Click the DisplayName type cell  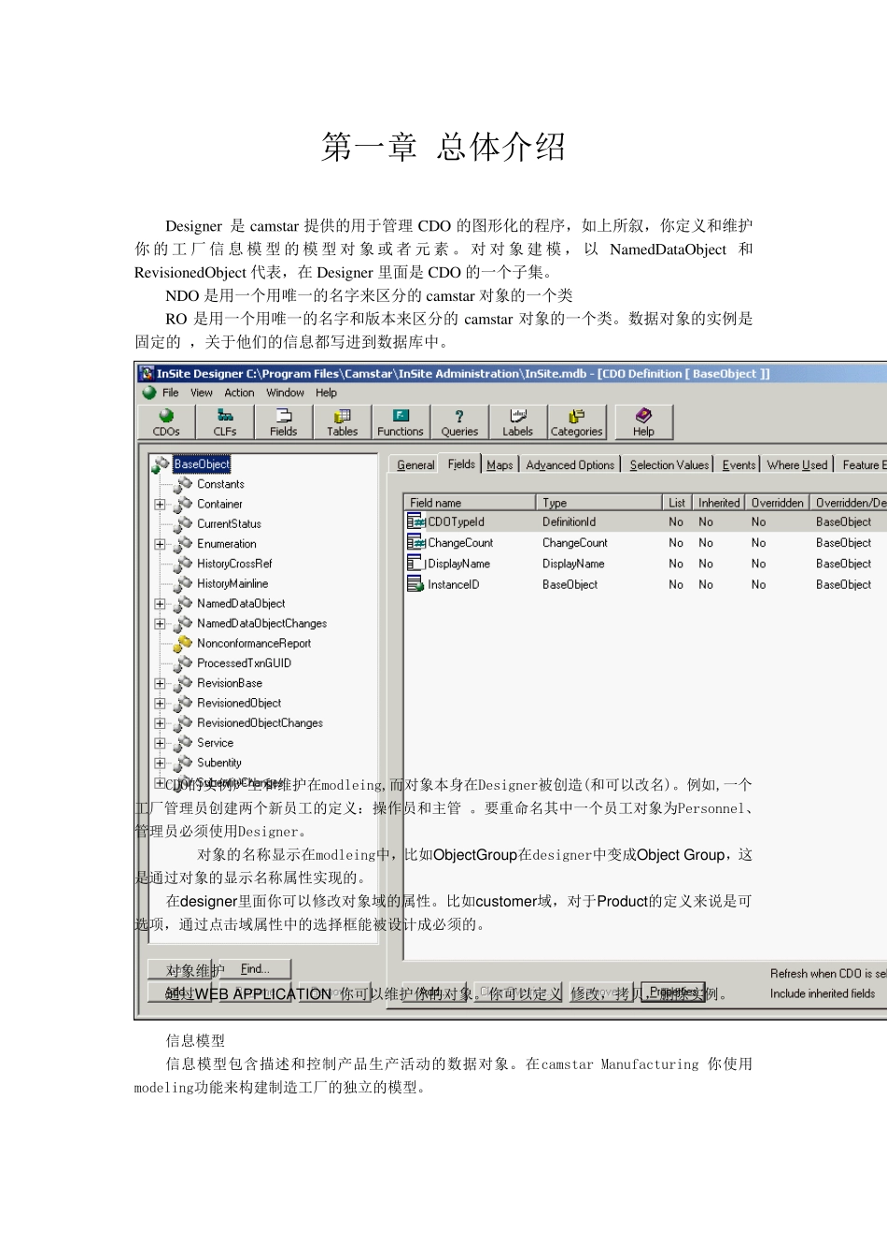(573, 564)
